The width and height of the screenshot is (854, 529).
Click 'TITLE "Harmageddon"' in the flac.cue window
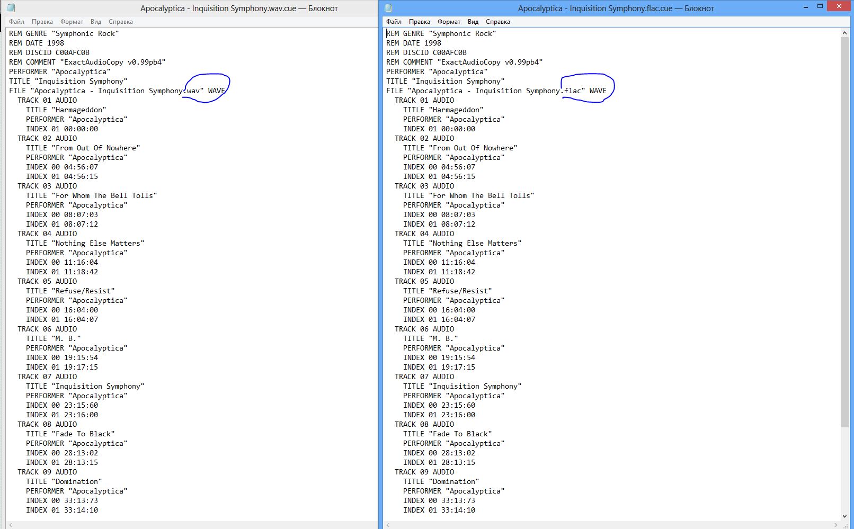pyautogui.click(x=443, y=110)
